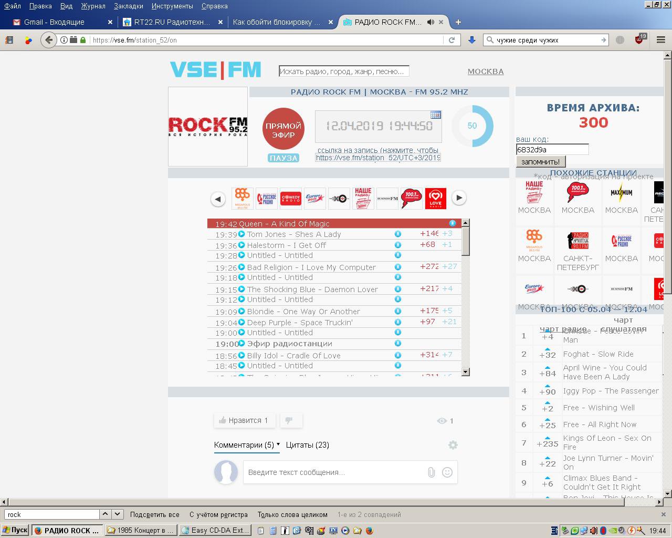Open the Business FM logo in carousel
The height and width of the screenshot is (538, 672).
(387, 198)
